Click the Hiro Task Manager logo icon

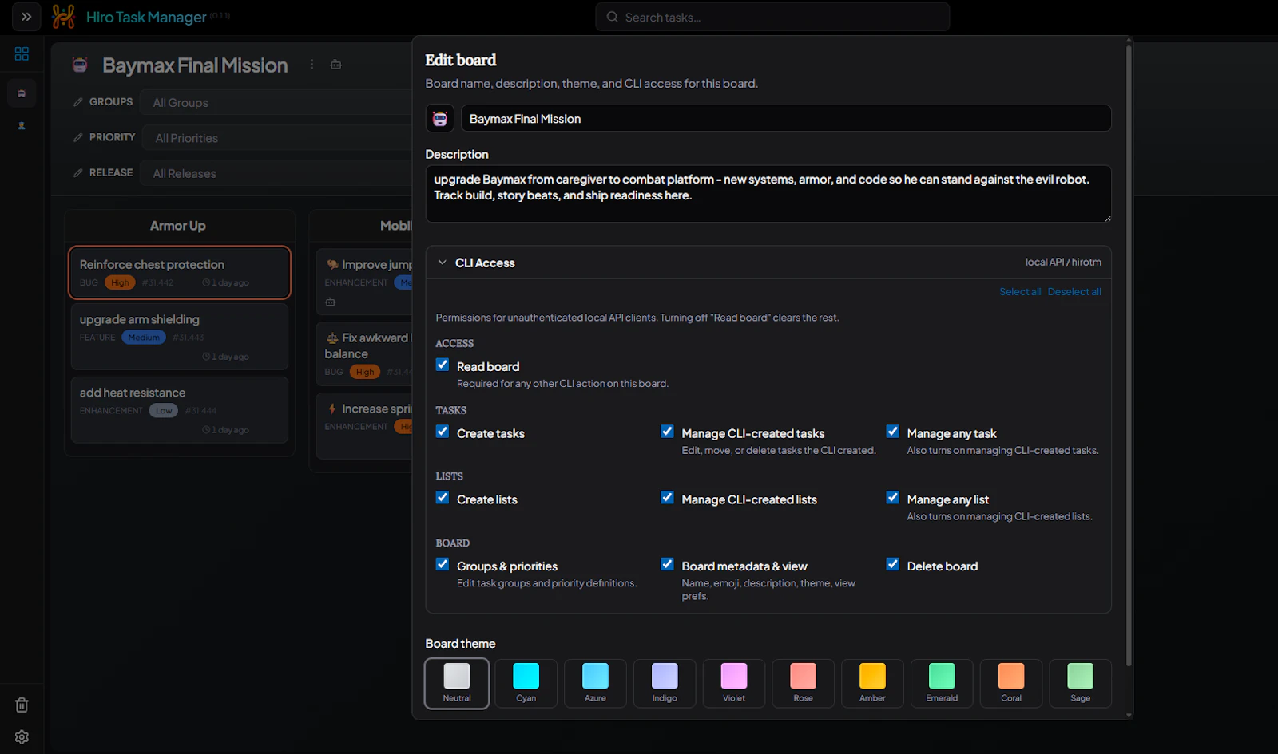coord(63,17)
